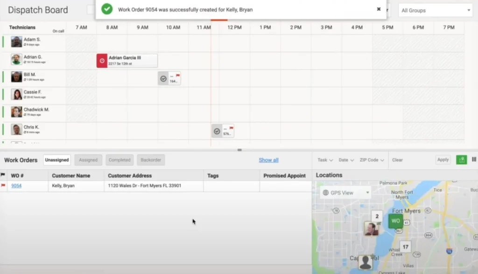Click the Work Orders heading
Viewport: 478px width, 274px height.
(21, 160)
